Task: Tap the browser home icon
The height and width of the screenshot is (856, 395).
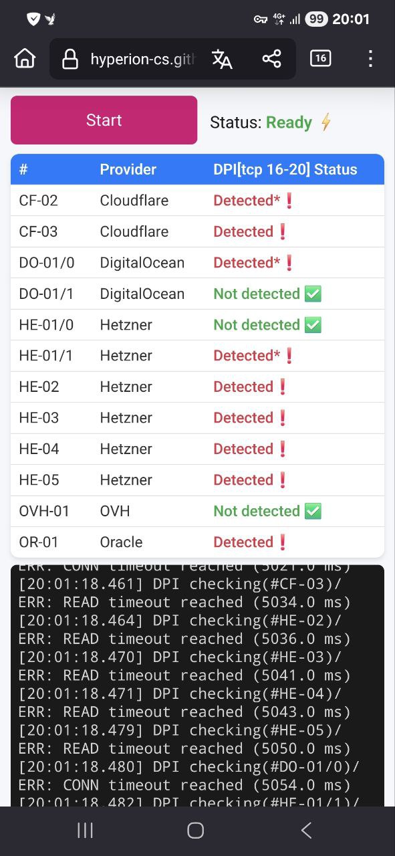Action: point(25,59)
